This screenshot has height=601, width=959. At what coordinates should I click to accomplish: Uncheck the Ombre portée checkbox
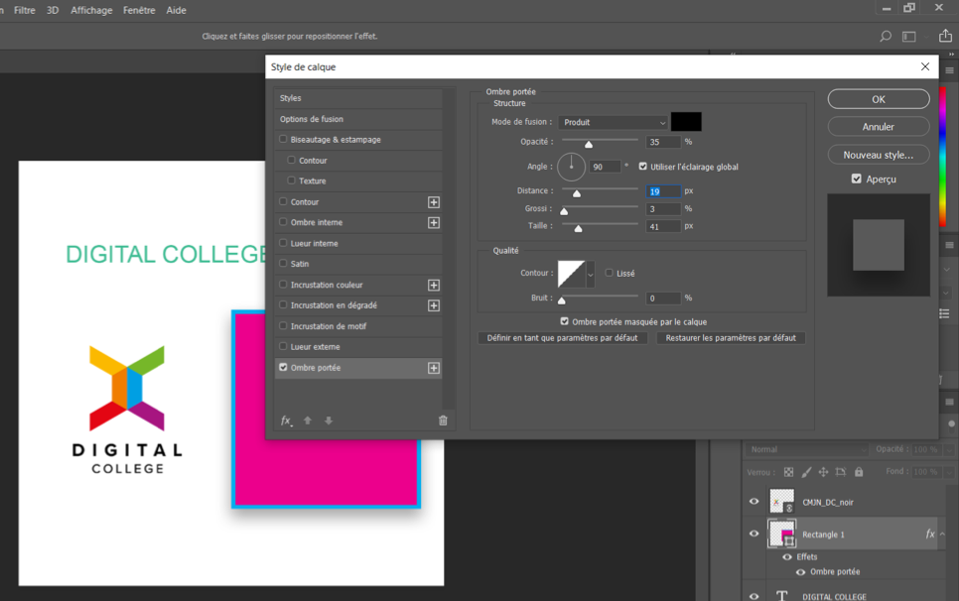pos(283,367)
